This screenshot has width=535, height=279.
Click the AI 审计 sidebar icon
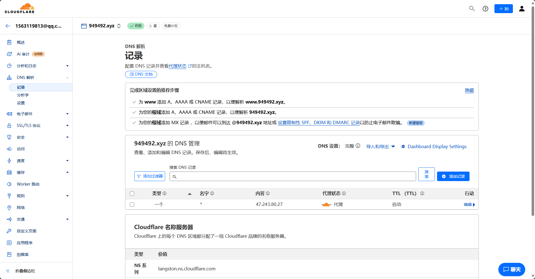pyautogui.click(x=9, y=54)
